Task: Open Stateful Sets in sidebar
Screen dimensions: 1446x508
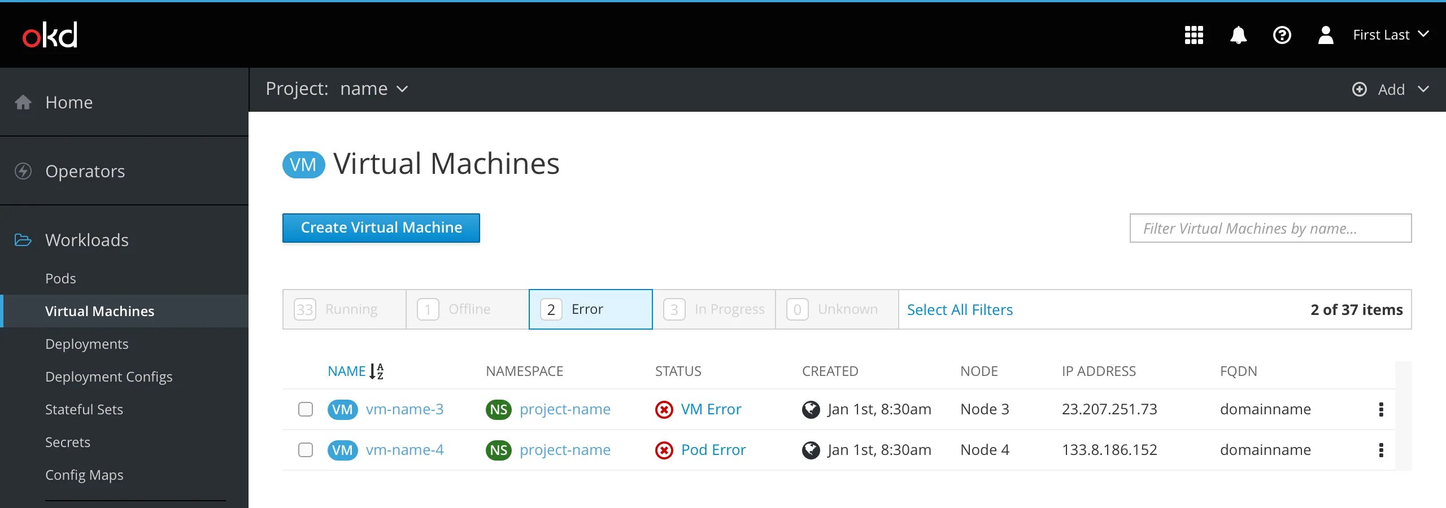Action: pyautogui.click(x=84, y=409)
